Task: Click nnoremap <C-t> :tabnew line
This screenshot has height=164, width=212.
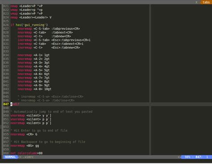Action: 44,36
